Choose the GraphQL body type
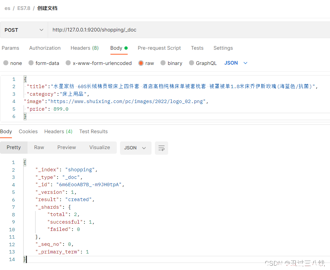 pos(191,63)
